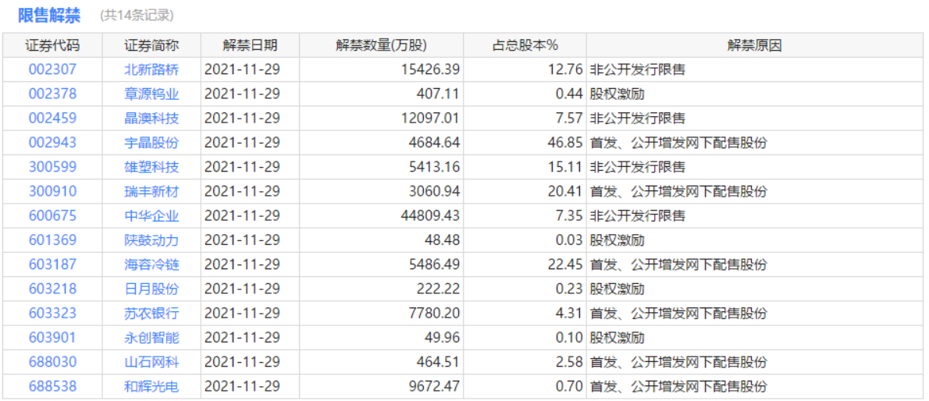
Task: Click the 证券简称 column header
Action: (151, 45)
